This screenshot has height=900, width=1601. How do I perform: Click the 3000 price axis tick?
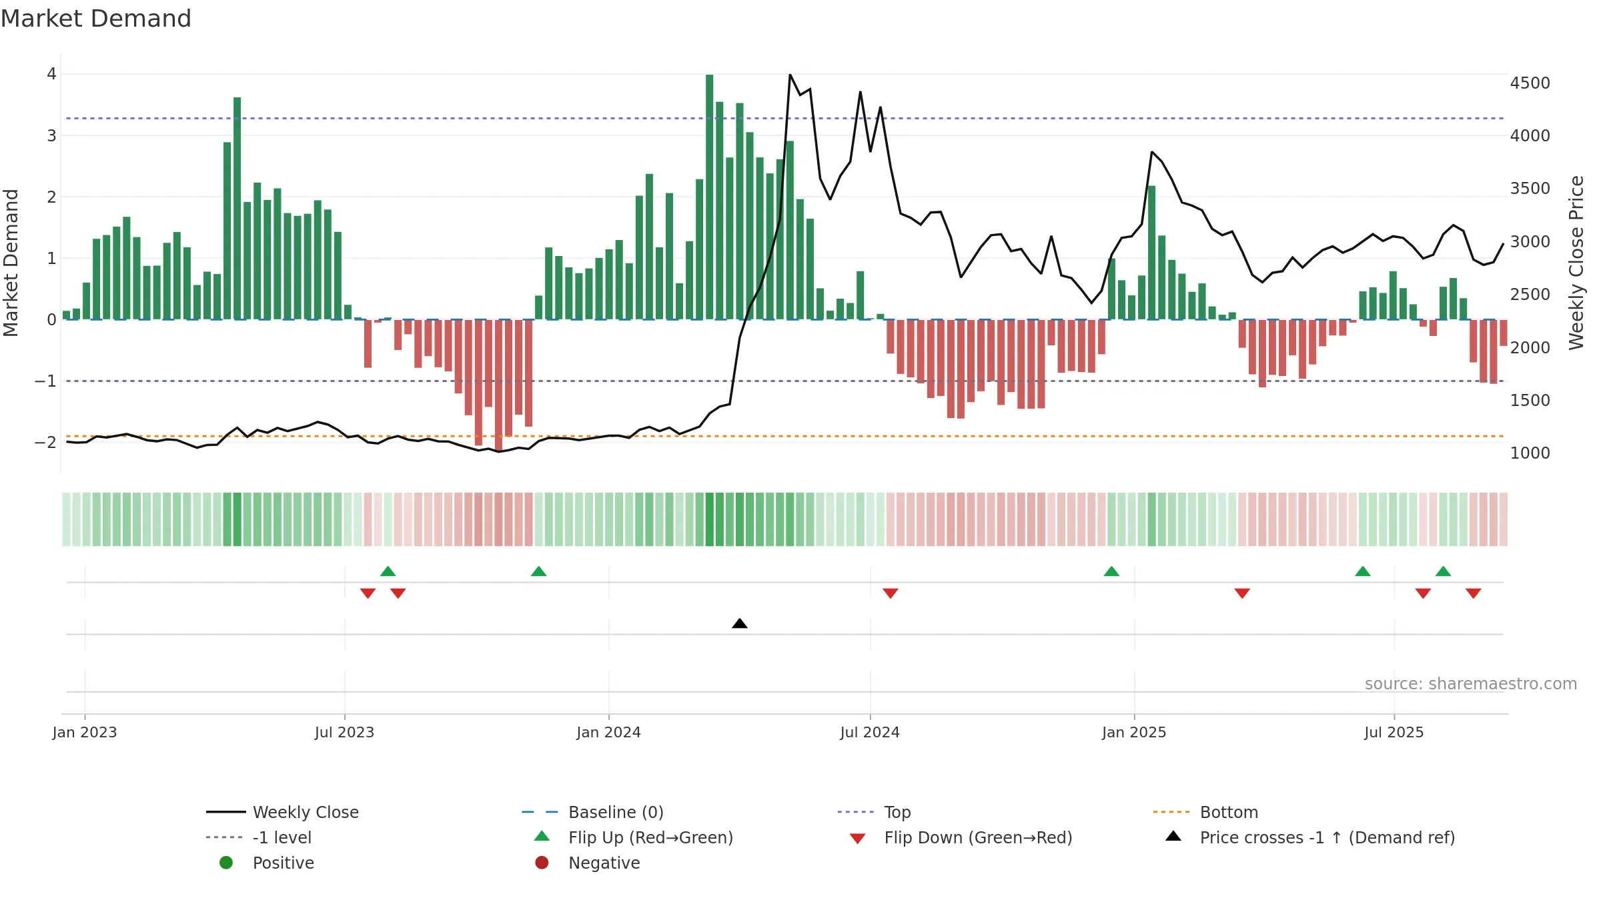[x=1530, y=242]
